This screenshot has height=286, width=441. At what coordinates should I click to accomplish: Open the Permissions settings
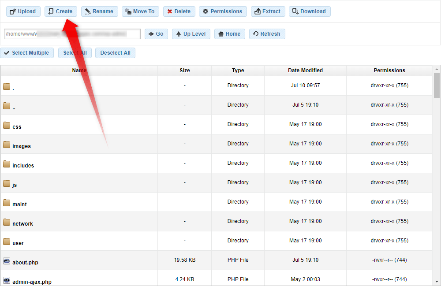coord(222,11)
